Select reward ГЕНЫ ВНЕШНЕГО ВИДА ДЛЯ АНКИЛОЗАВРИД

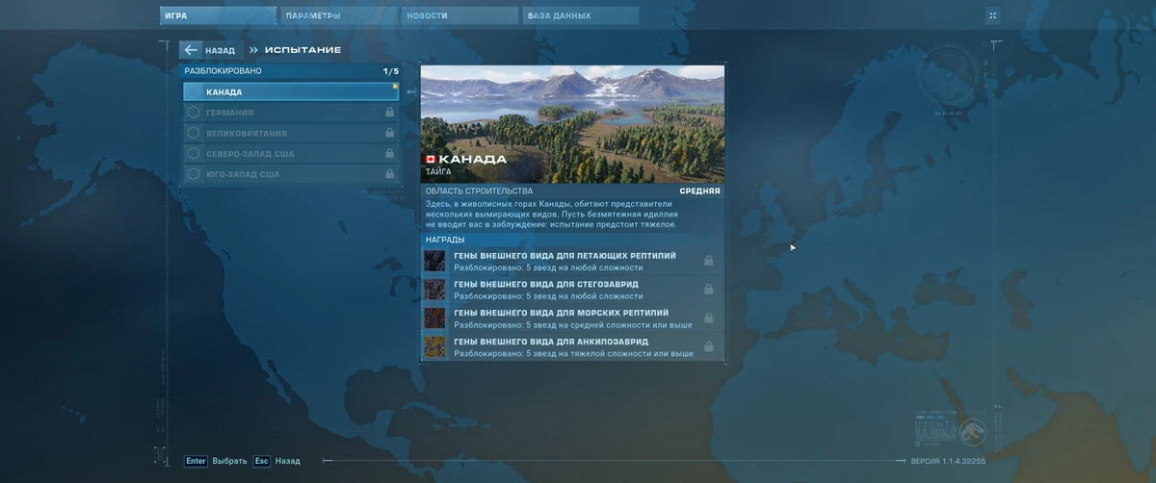pos(572,346)
